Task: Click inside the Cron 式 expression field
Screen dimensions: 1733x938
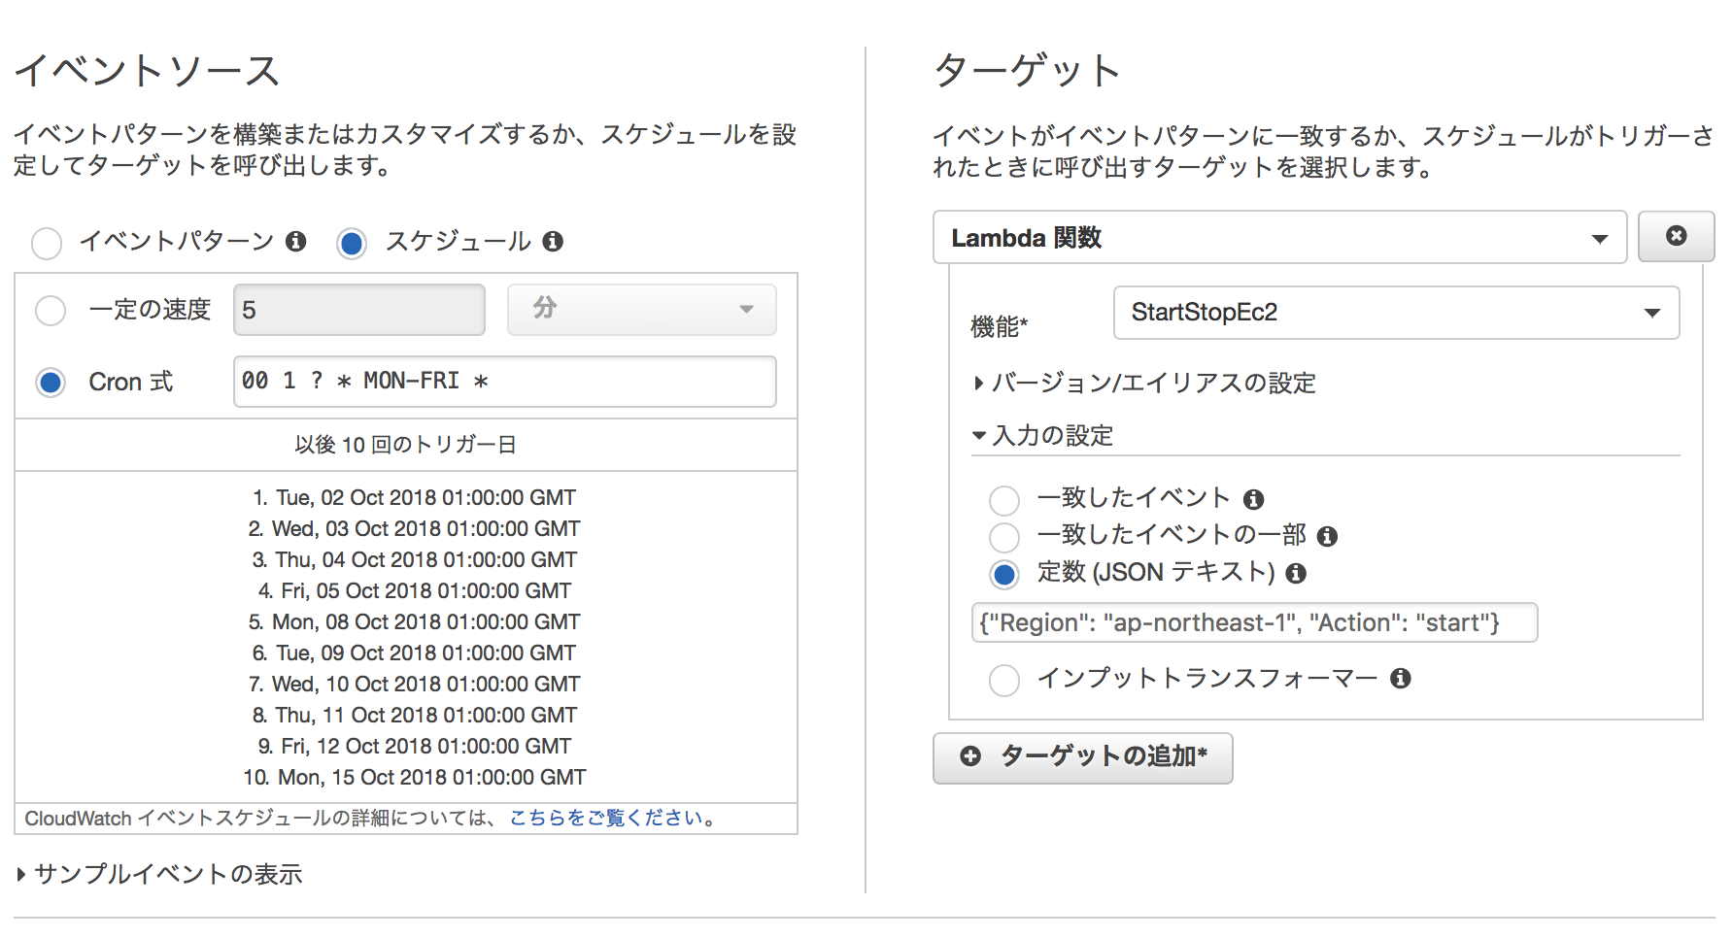Action: pyautogui.click(x=504, y=380)
